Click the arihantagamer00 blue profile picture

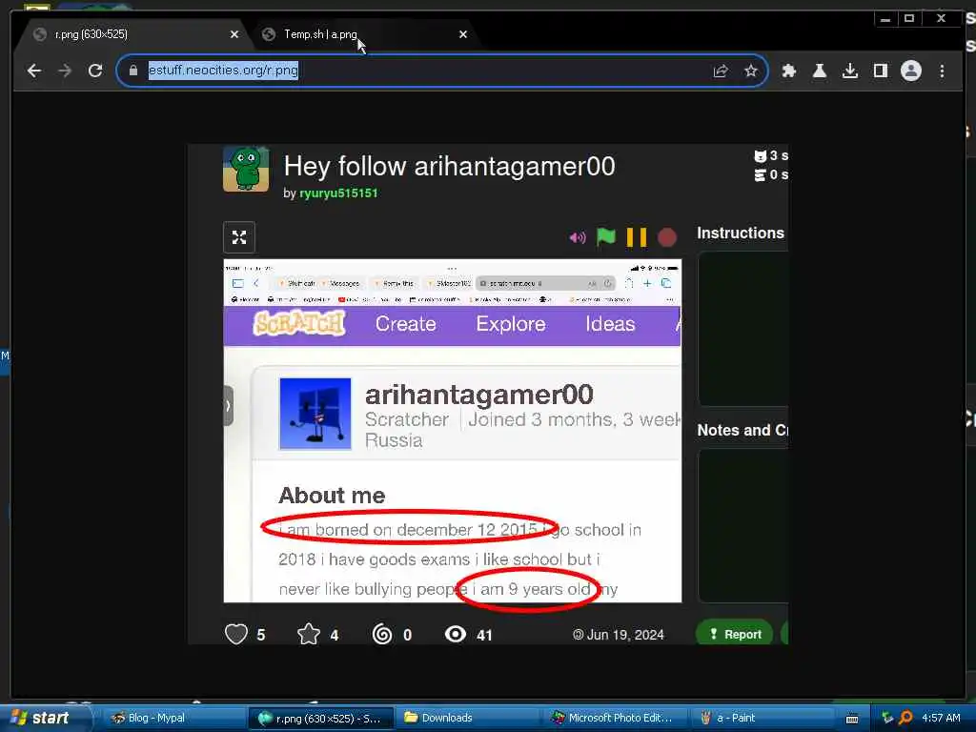tap(315, 414)
